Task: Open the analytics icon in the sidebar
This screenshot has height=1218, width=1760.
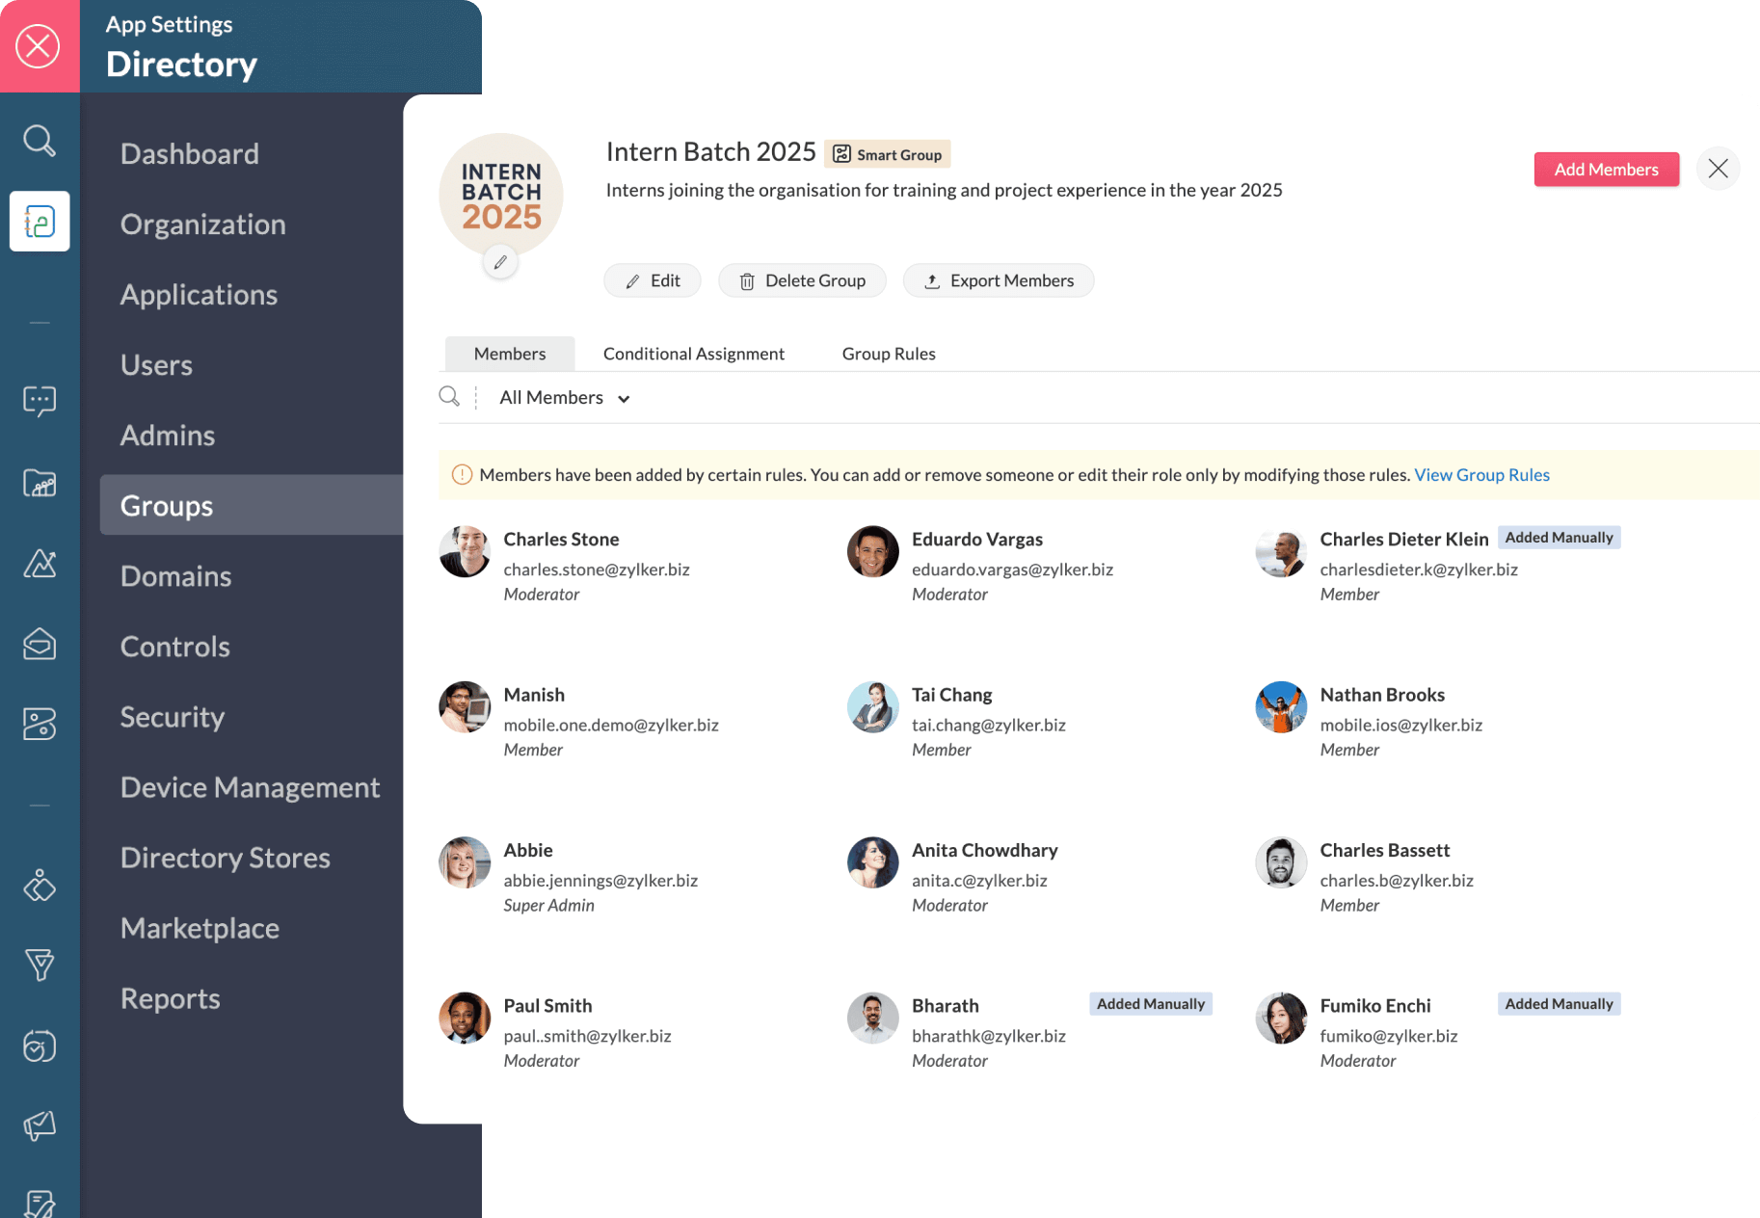Action: (x=40, y=564)
